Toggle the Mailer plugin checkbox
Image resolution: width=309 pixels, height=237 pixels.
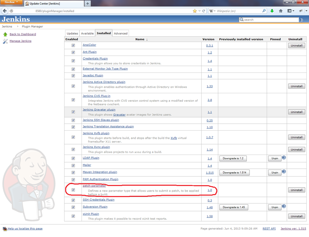coord(73,166)
